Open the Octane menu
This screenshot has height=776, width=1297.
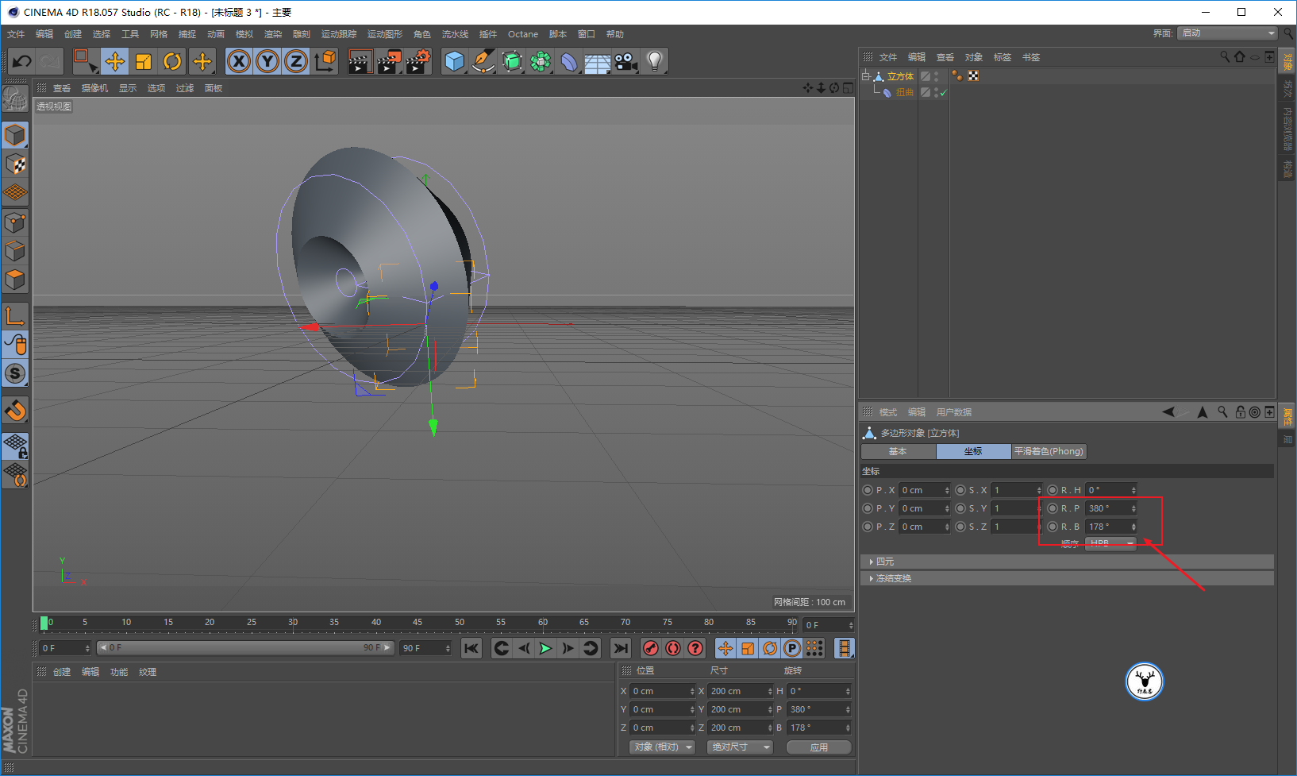click(x=523, y=34)
